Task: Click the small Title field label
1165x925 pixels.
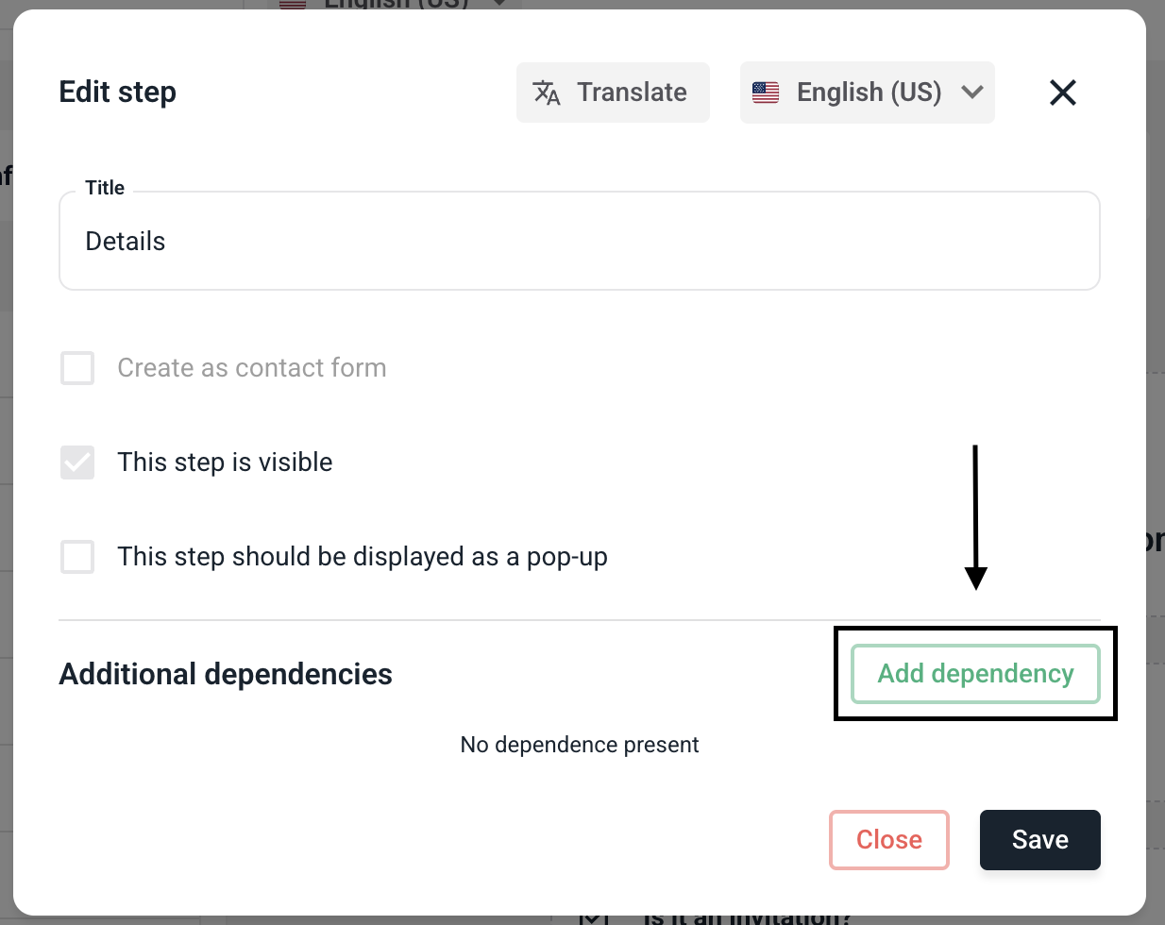Action: [105, 188]
